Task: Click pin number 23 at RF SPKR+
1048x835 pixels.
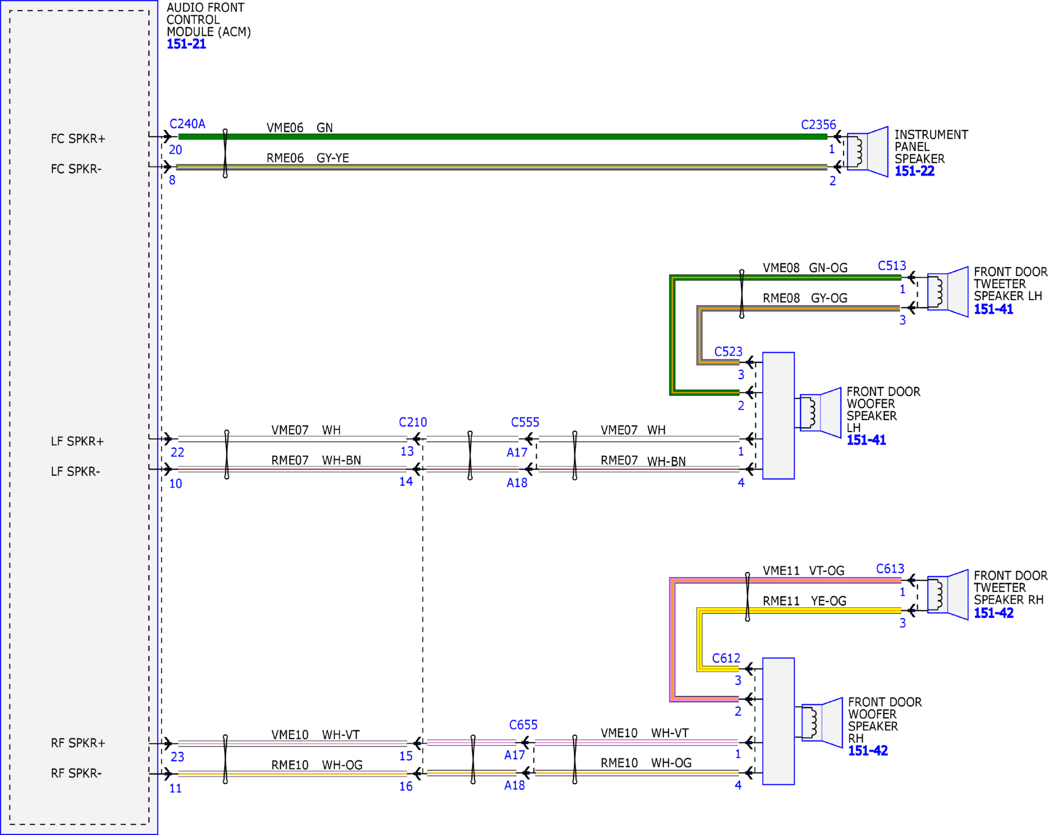Action: click(x=177, y=757)
